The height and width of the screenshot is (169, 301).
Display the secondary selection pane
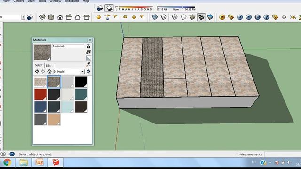pyautogui.click(x=88, y=46)
